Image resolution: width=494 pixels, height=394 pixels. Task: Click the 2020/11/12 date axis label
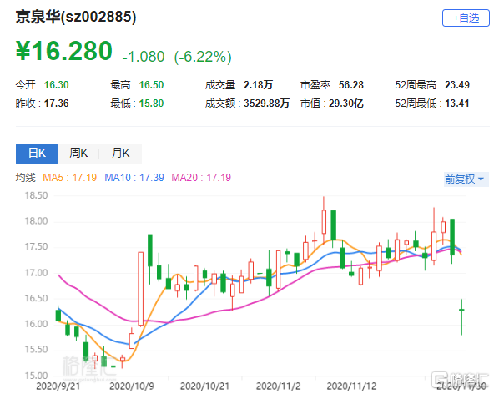tap(351, 386)
